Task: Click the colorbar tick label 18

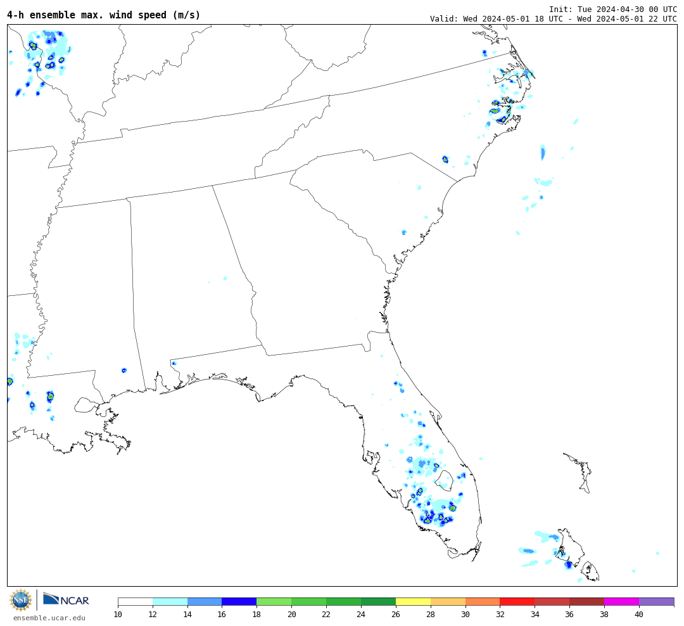Action: coord(257,614)
